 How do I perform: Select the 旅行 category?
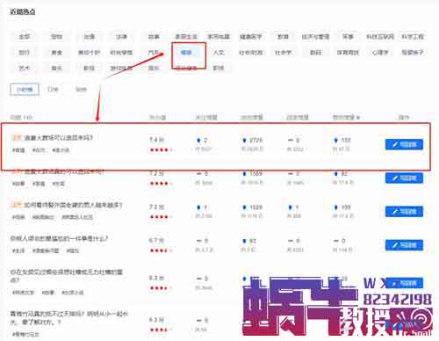[25, 53]
